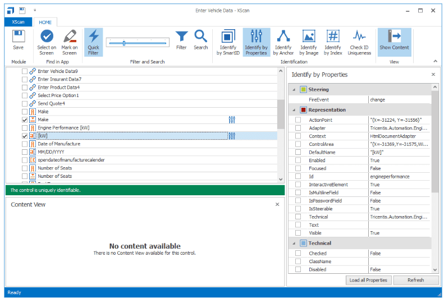
Task: Enable the Adapter property checkbox
Action: [298, 128]
